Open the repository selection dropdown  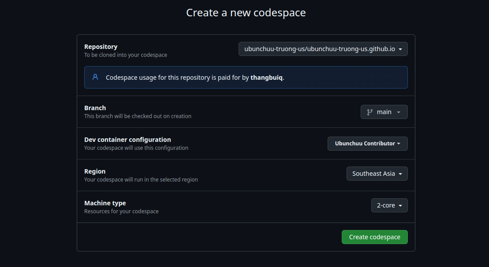coord(323,49)
